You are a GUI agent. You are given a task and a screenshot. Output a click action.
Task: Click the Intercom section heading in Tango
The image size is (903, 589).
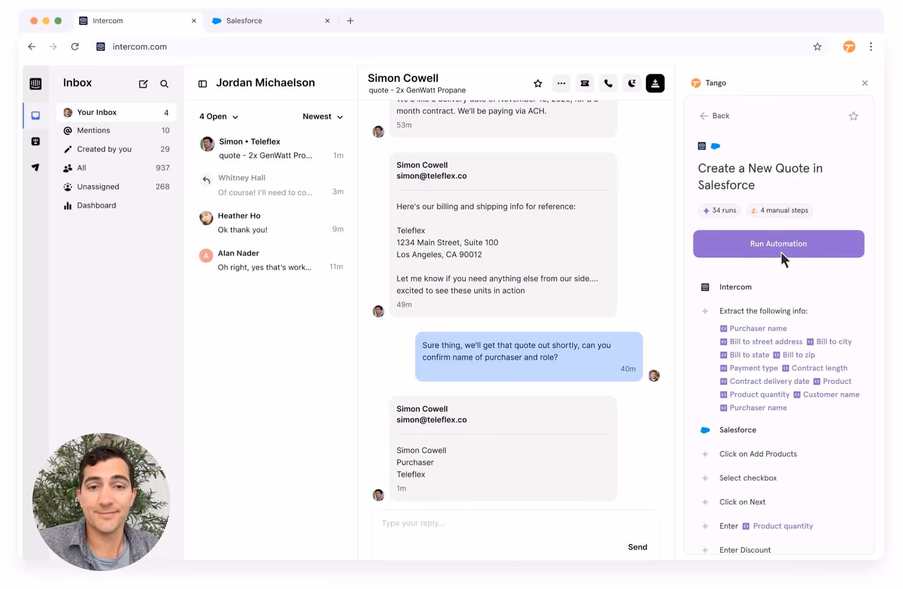(735, 287)
